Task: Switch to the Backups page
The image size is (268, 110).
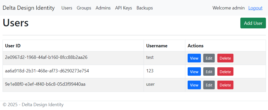Action: click(x=145, y=8)
